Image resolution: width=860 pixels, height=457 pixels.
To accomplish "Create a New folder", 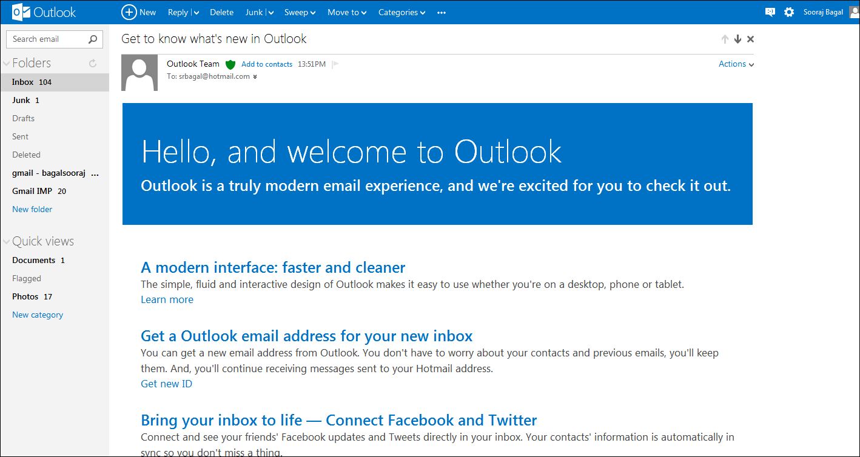I will pyautogui.click(x=32, y=209).
